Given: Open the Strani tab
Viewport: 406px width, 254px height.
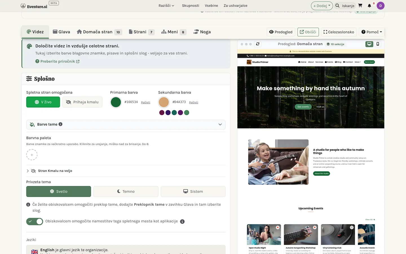Looking at the screenshot, I should click(142, 32).
